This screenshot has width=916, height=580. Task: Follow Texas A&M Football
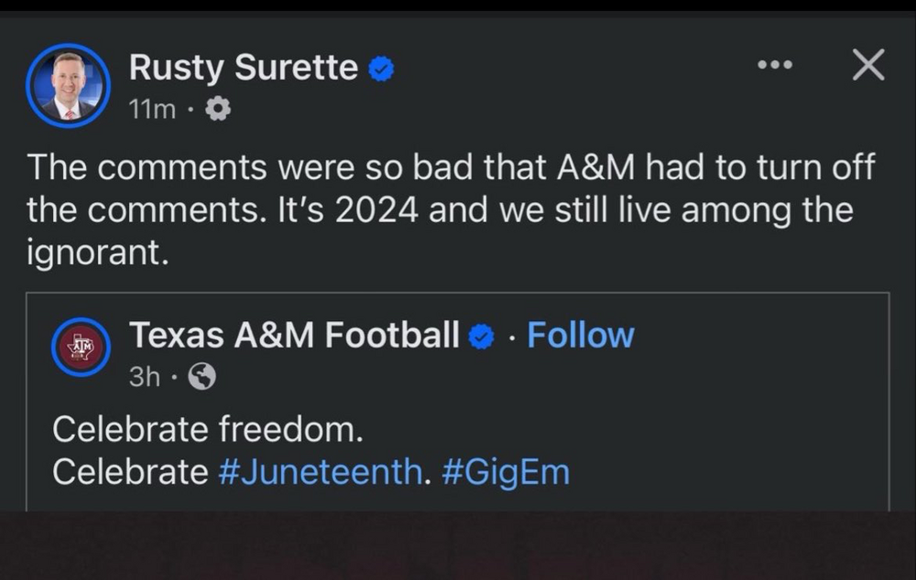tap(580, 336)
